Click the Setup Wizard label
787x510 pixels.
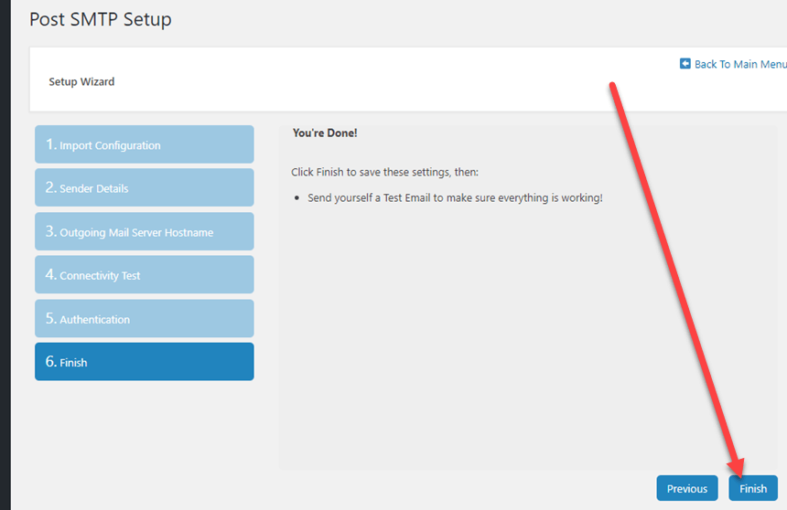(81, 81)
